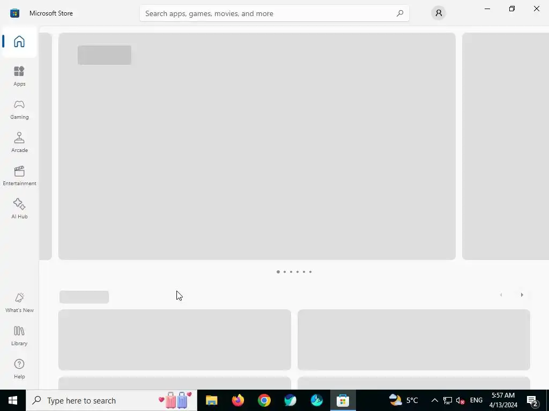Open What's New in sidebar
The image size is (549, 411).
[x=19, y=302]
